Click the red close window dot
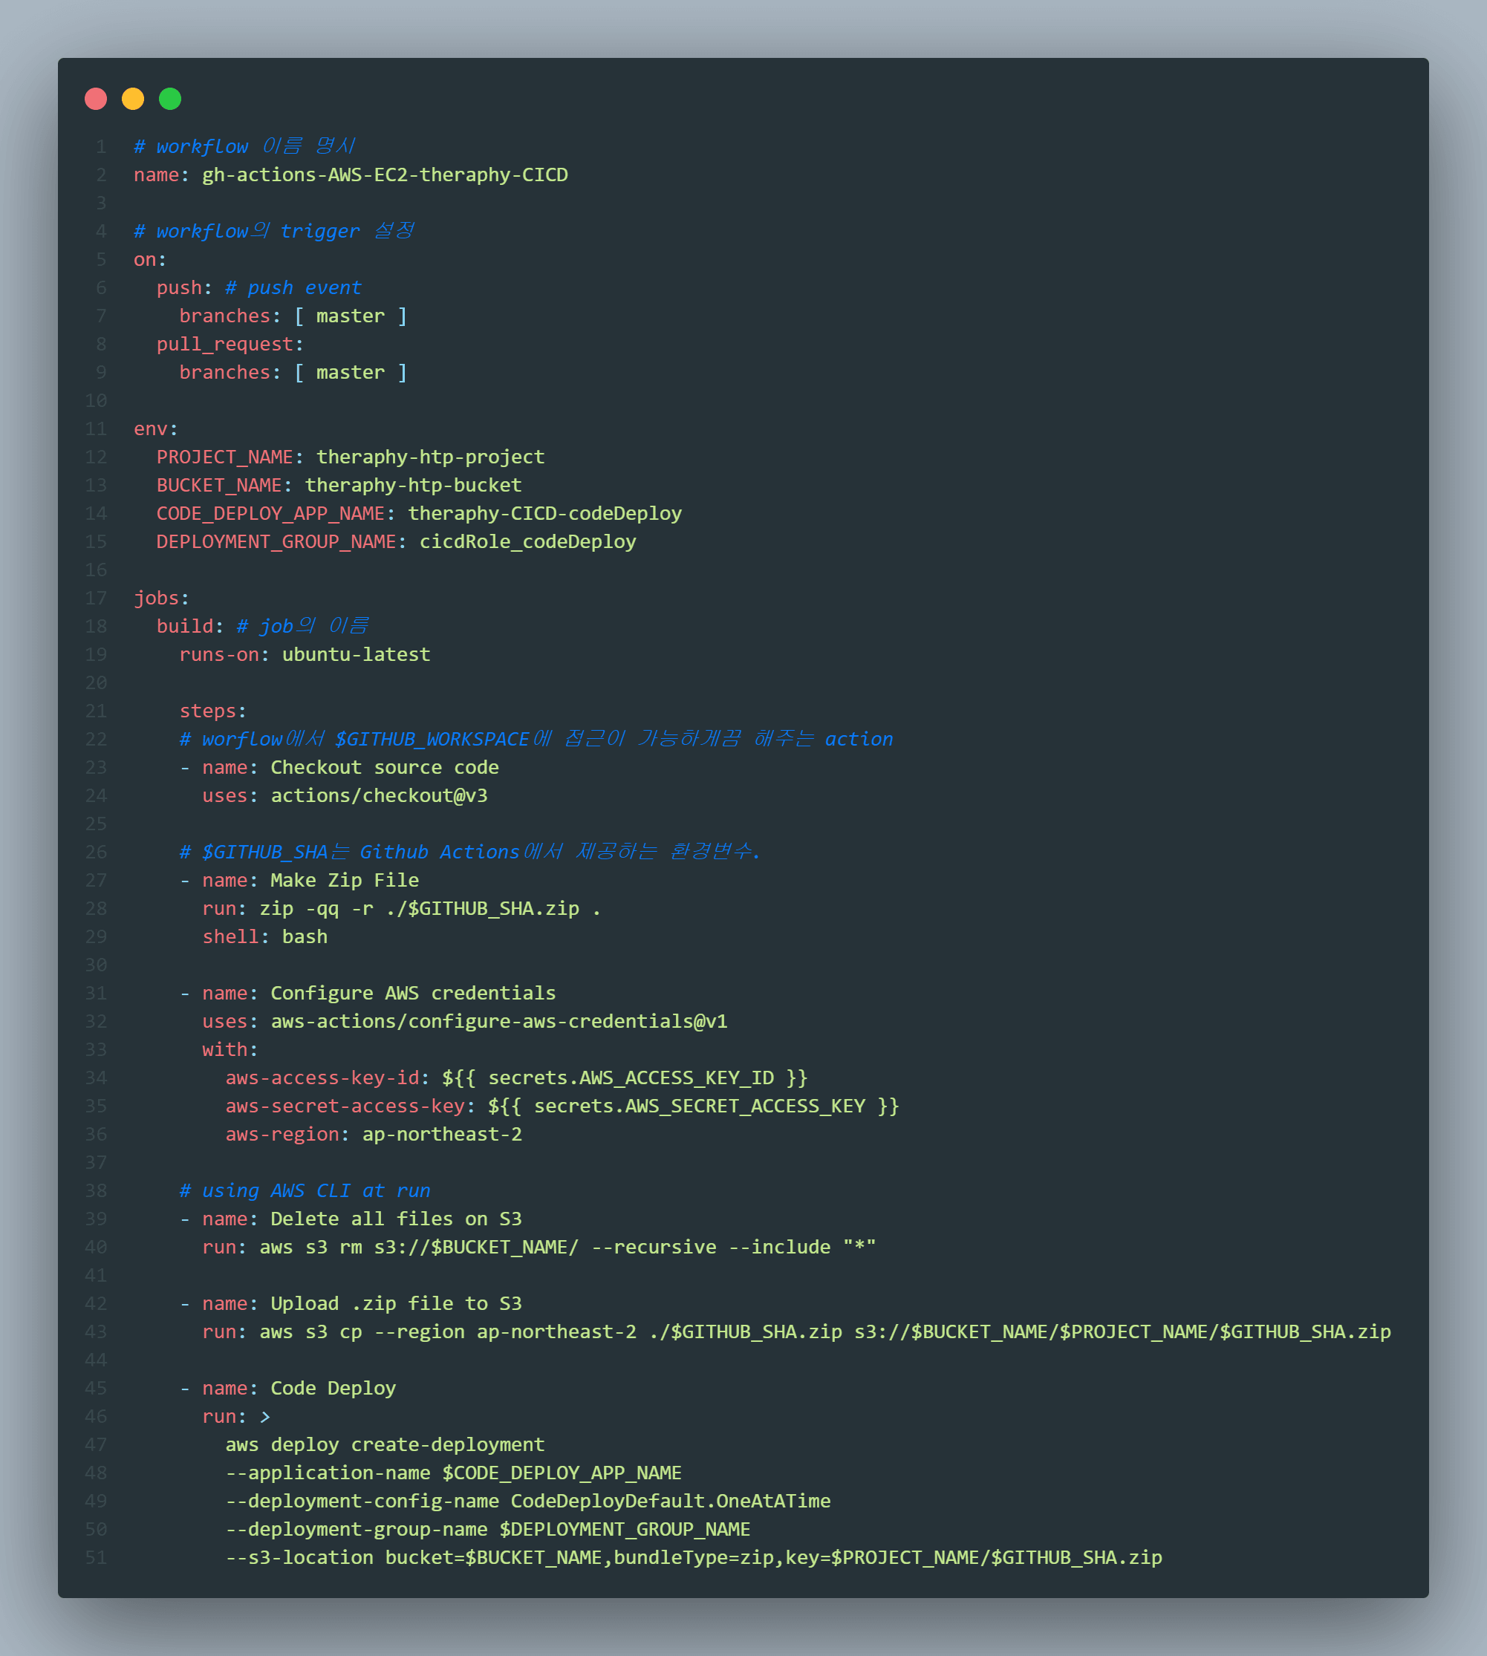1487x1656 pixels. click(x=96, y=99)
